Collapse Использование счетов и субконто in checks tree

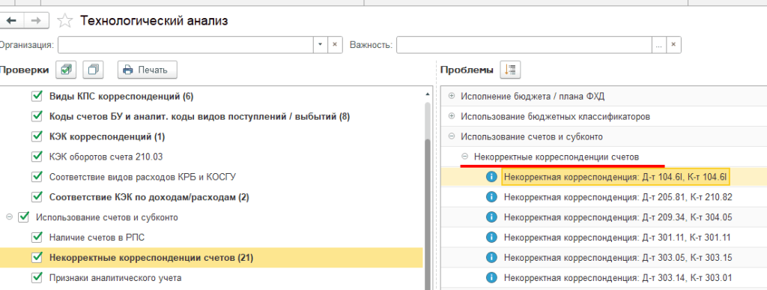[9, 217]
